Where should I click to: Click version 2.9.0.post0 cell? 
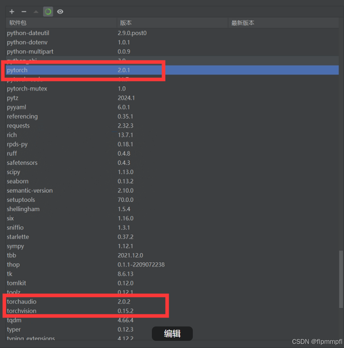coord(132,33)
